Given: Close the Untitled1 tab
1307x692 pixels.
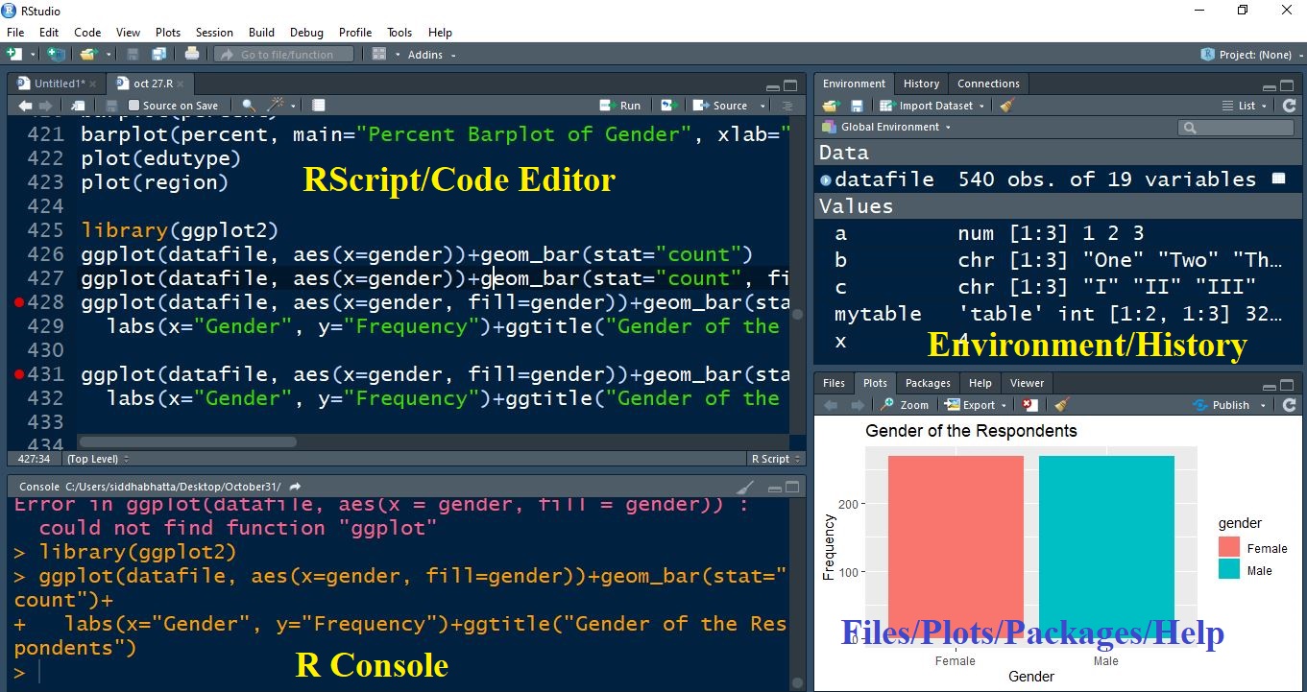Looking at the screenshot, I should tap(94, 84).
